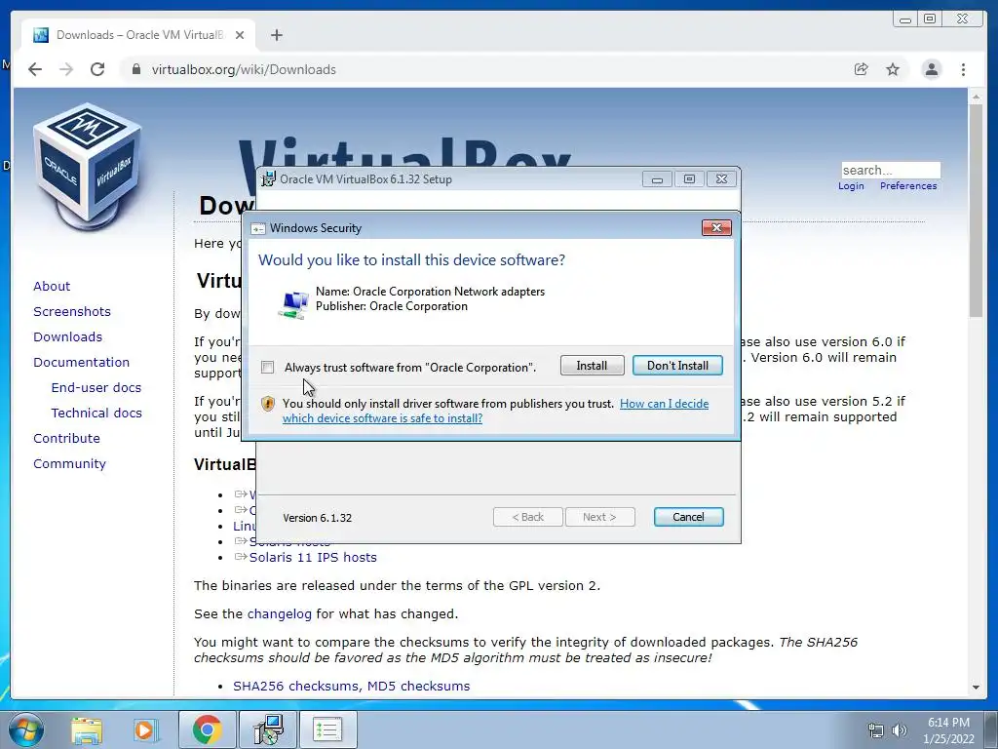Close the Windows Security dialog
Image resolution: width=998 pixels, height=749 pixels.
click(x=716, y=228)
